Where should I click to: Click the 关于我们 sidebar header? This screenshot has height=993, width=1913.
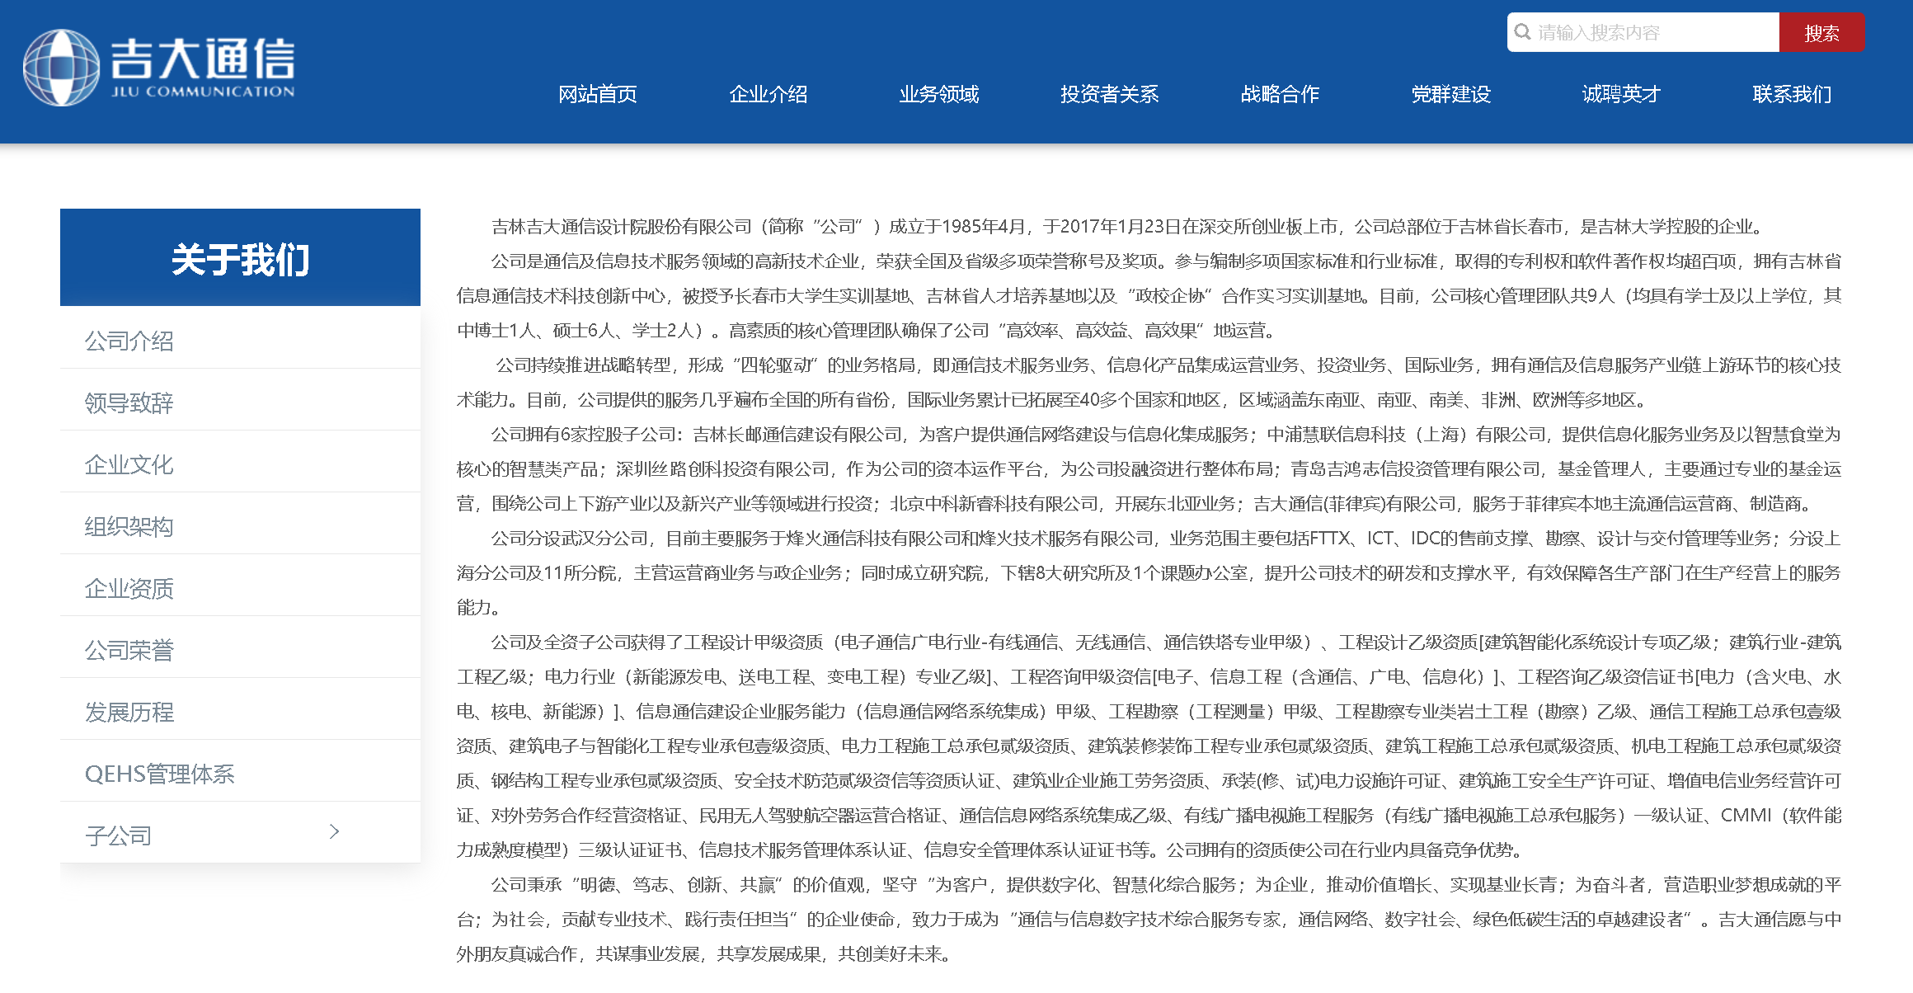[240, 258]
